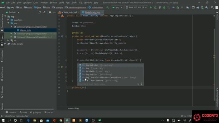This screenshot has height=123, width=219.
Task: Open Project panel gear settings
Action: (x=50, y=12)
